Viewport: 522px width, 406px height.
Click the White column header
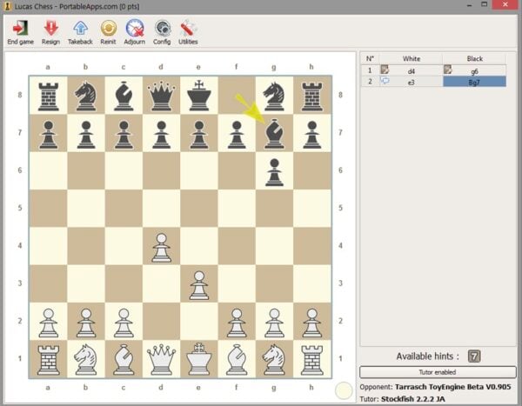410,57
